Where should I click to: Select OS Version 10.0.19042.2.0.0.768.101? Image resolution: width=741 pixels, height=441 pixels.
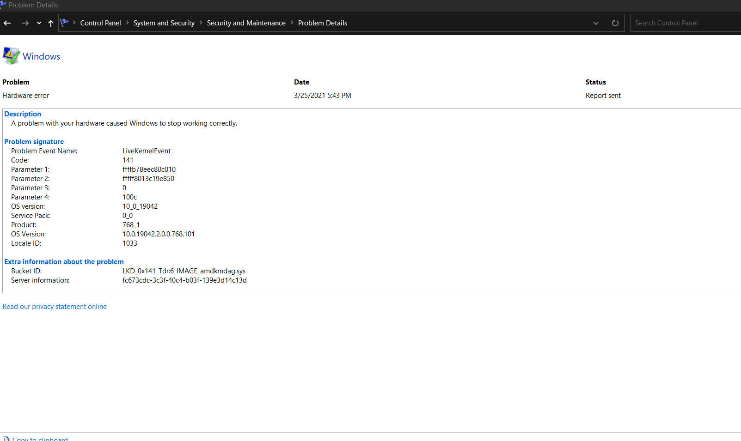coord(159,234)
